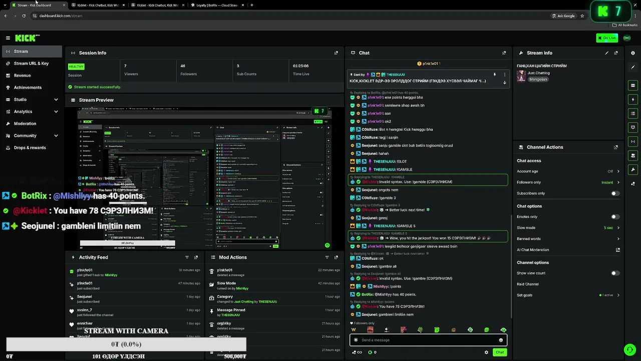Viewport: 641px width, 361px height.
Task: Click the stream preview thumbnail
Action: [205, 178]
